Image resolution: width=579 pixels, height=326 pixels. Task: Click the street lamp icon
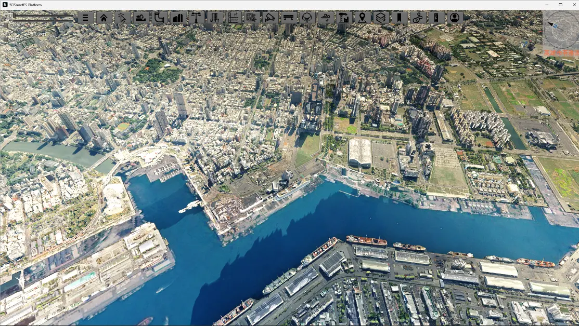(x=197, y=18)
